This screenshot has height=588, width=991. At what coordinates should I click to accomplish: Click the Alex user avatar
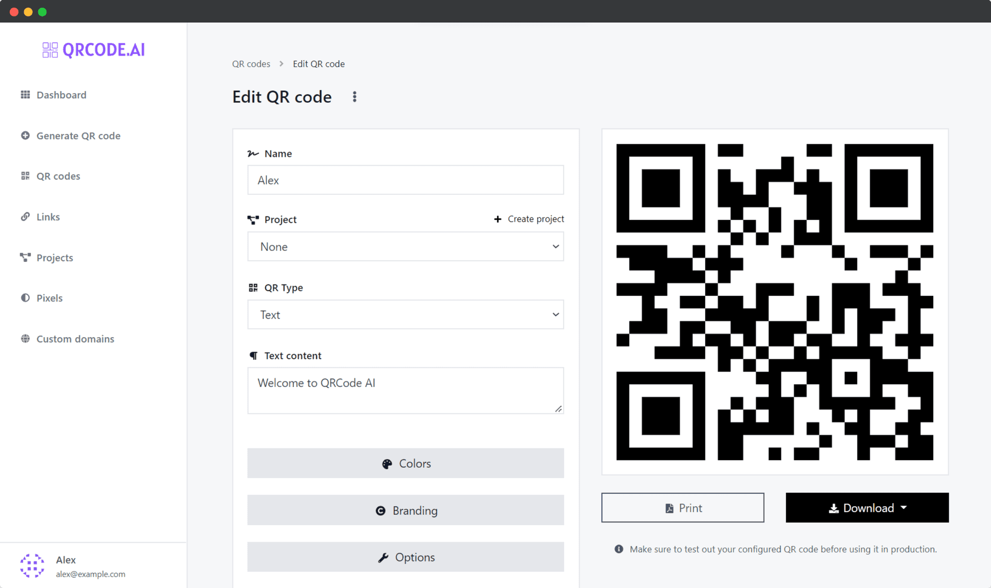(32, 566)
